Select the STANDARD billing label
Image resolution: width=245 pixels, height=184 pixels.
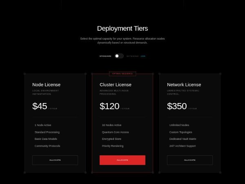(105, 56)
